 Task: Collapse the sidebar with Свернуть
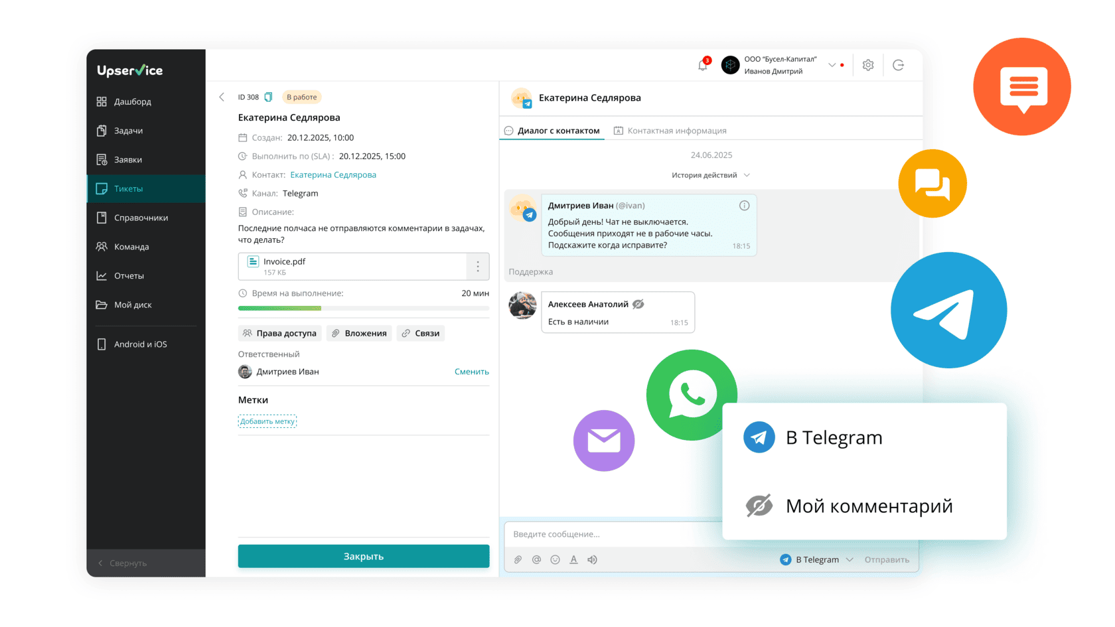(145, 563)
